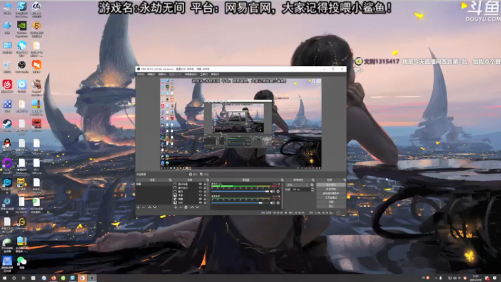Viewport: 501px width, 282px height.
Task: Click the OBS icon in the taskbar
Action: pyautogui.click(x=92, y=278)
